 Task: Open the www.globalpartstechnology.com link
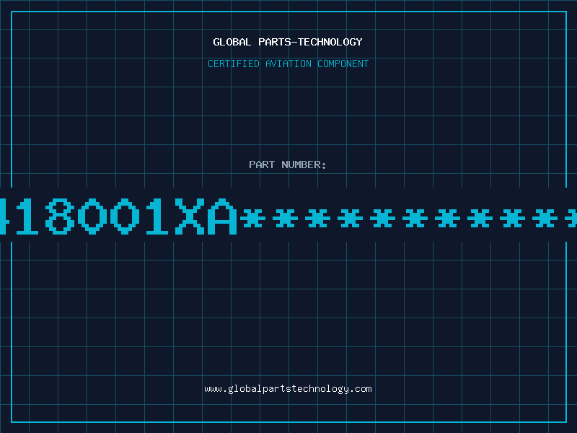(288, 389)
